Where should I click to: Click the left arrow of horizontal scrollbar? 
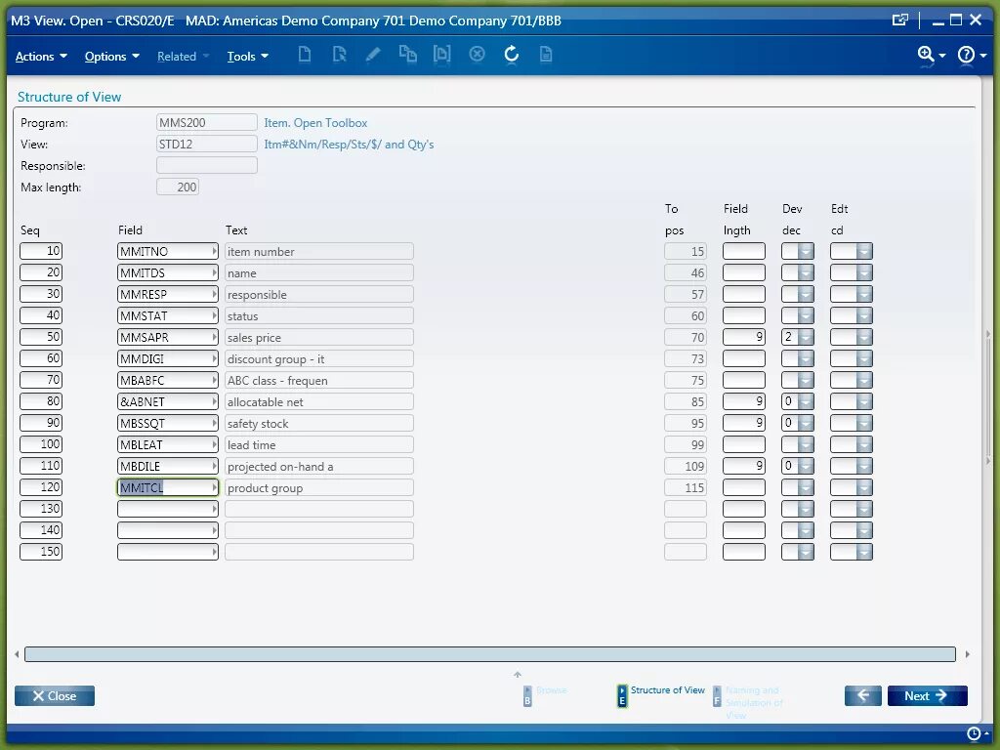point(17,654)
